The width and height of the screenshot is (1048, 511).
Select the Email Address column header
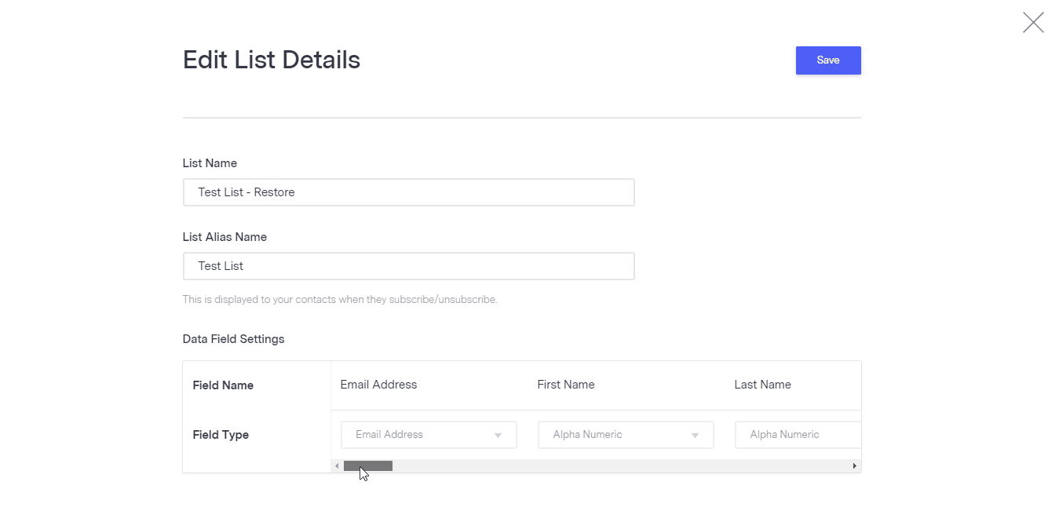pos(378,385)
